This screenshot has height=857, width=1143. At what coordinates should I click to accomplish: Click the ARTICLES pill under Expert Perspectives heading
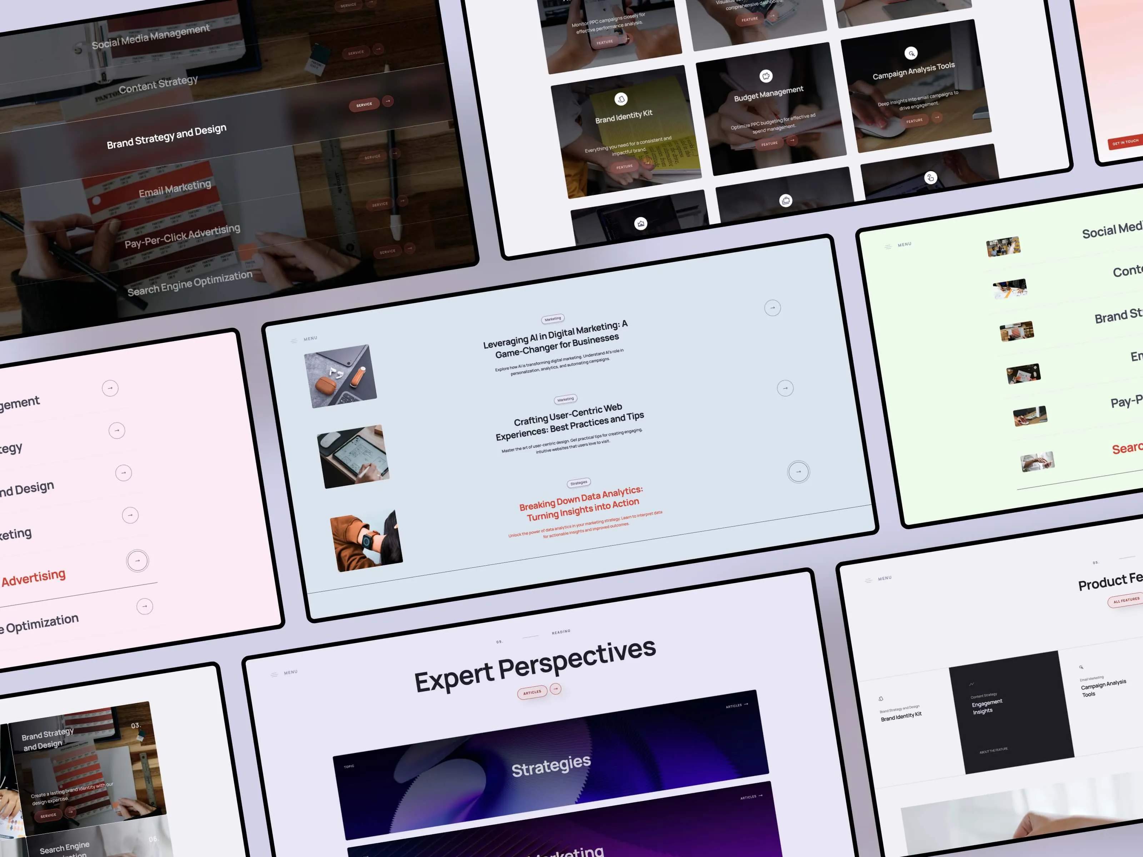pyautogui.click(x=532, y=692)
